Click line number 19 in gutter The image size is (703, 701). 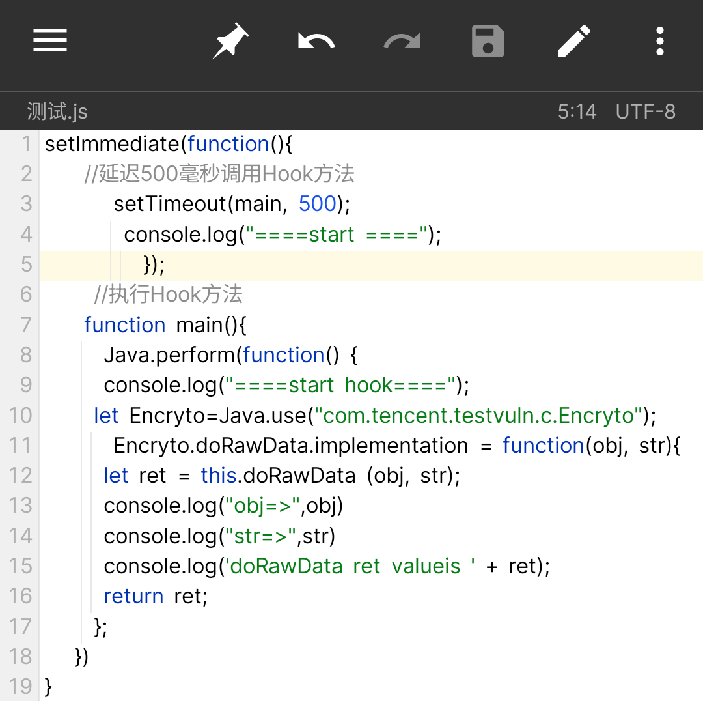tap(20, 687)
